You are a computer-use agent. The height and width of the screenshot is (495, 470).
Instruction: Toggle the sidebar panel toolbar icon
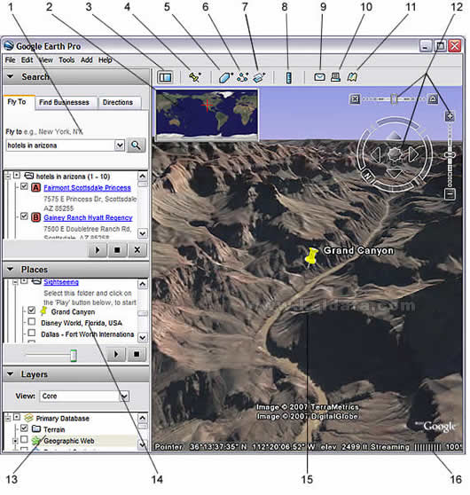point(165,77)
